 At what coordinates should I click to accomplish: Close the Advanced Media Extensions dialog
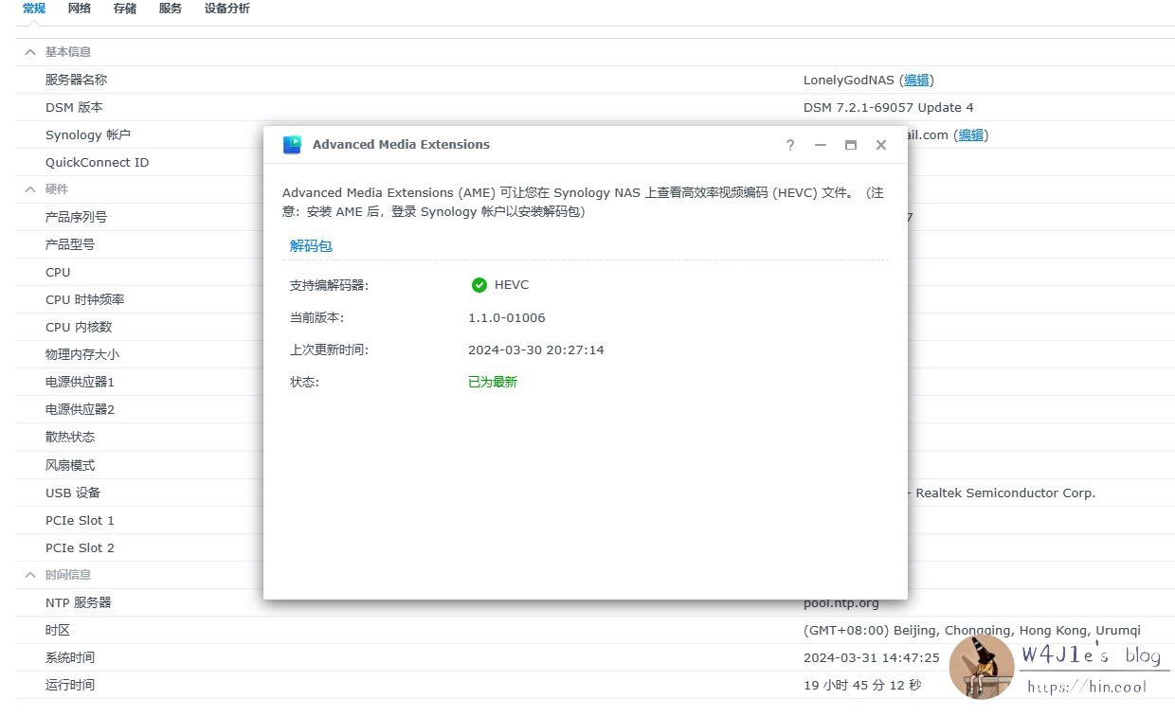pos(881,145)
